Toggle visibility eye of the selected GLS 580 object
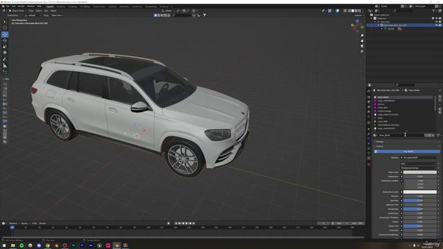 [437, 25]
